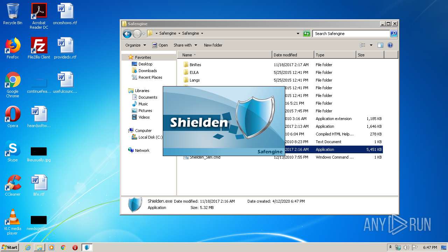Open Recent Places in navigation pane
448x252 pixels.
click(x=150, y=77)
